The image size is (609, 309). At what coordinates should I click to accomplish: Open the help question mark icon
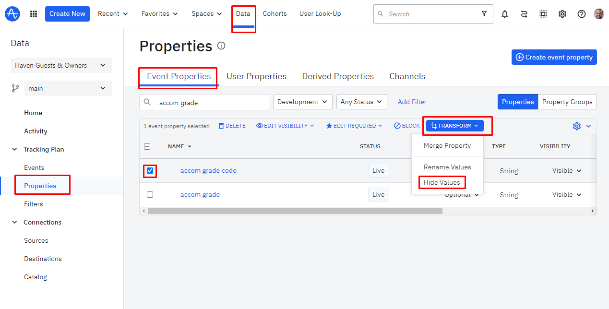tap(582, 14)
